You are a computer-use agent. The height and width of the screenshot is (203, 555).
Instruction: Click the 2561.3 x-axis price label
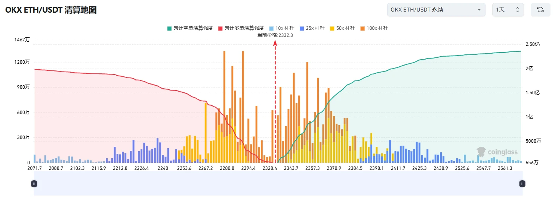tap(505, 168)
